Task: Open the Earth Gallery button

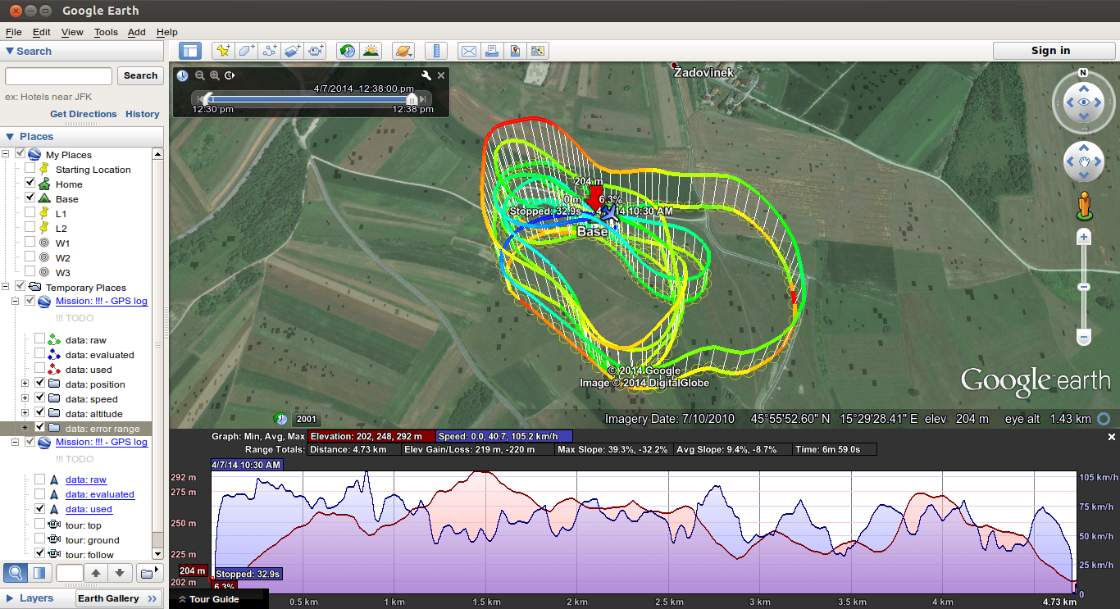Action: (119, 598)
